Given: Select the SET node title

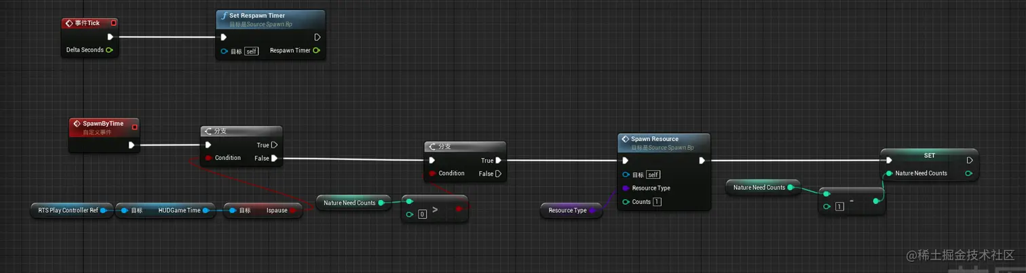Looking at the screenshot, I should point(929,155).
